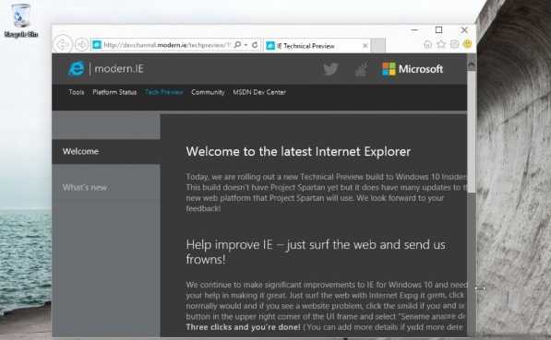Maximize the Internet Explorer window
The width and height of the screenshot is (551, 340).
(439, 30)
